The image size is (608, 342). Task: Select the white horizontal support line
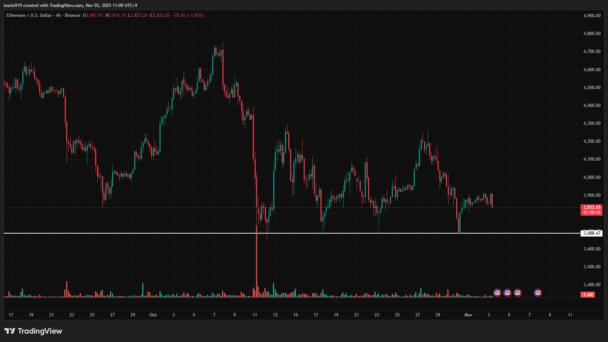[146, 233]
